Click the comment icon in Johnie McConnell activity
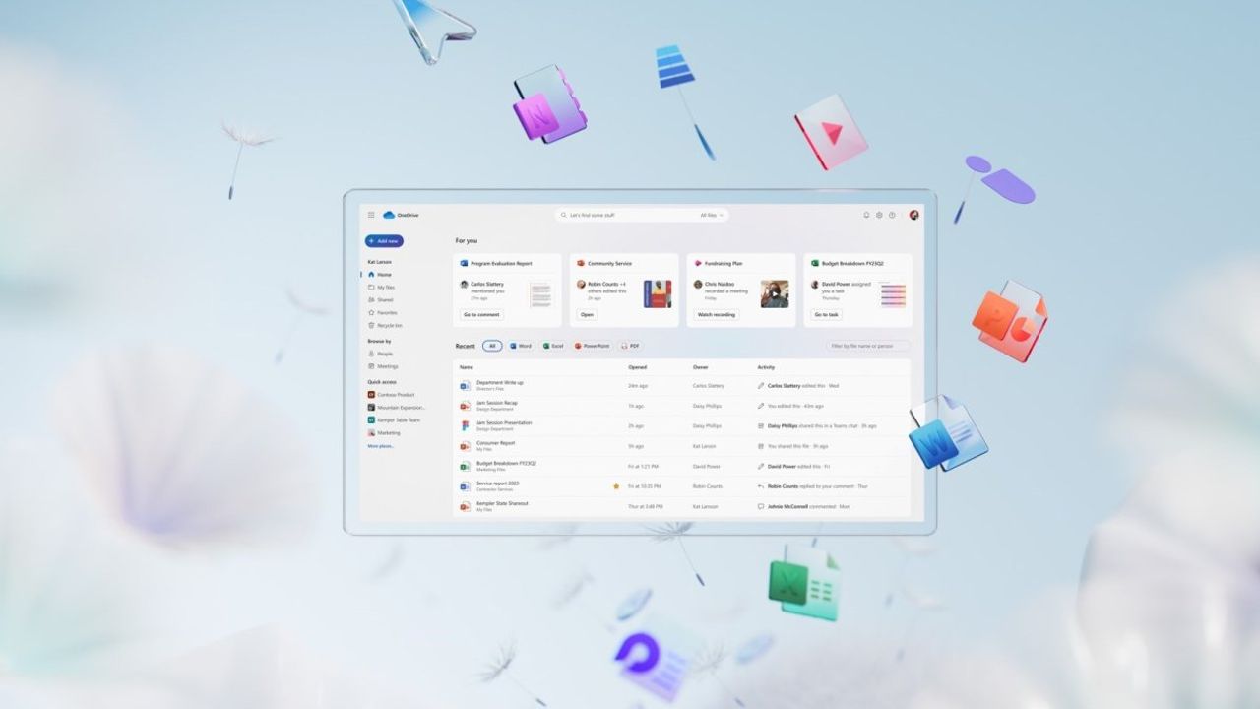The width and height of the screenshot is (1260, 709). (x=761, y=506)
